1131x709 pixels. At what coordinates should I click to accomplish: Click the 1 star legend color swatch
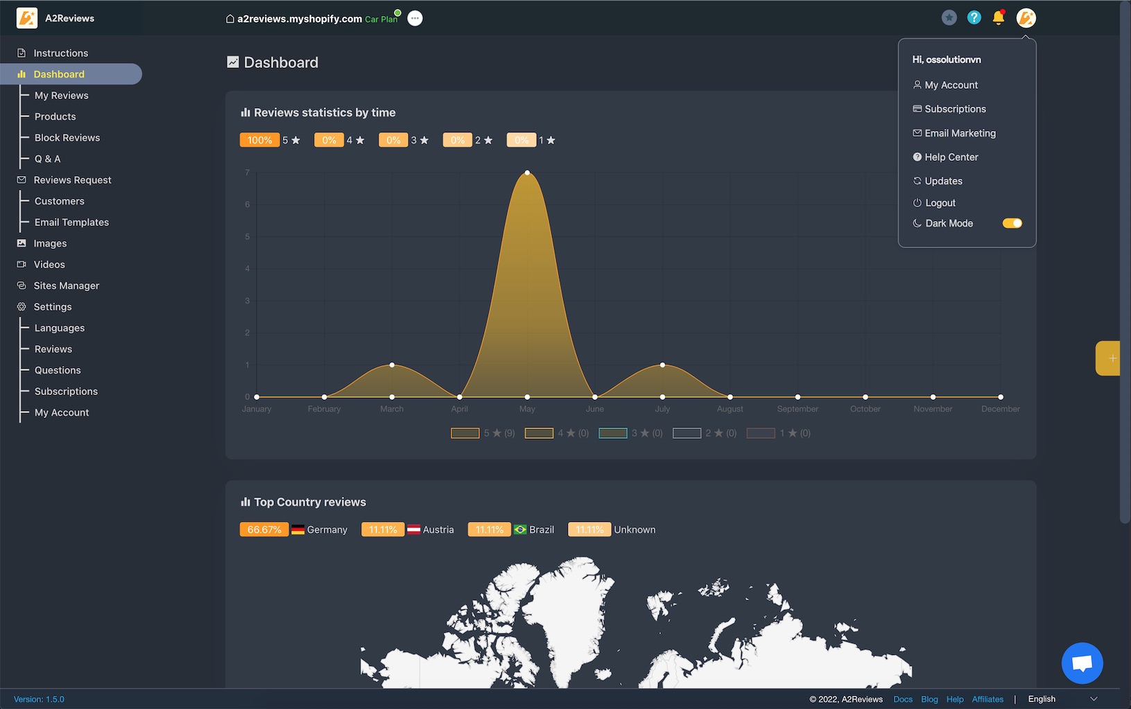[x=761, y=433]
